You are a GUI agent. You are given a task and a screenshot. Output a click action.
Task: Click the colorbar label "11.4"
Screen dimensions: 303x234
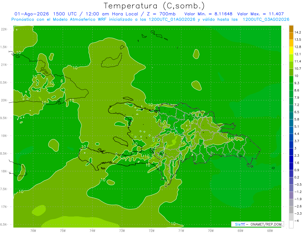click(298, 61)
